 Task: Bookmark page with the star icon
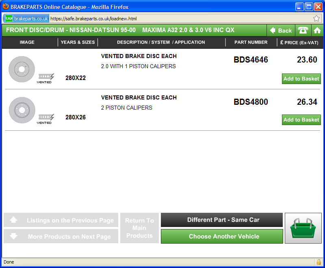316,19
